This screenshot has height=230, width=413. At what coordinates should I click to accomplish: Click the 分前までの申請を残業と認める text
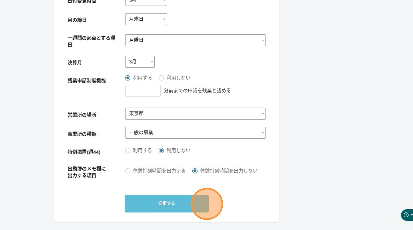tap(197, 90)
